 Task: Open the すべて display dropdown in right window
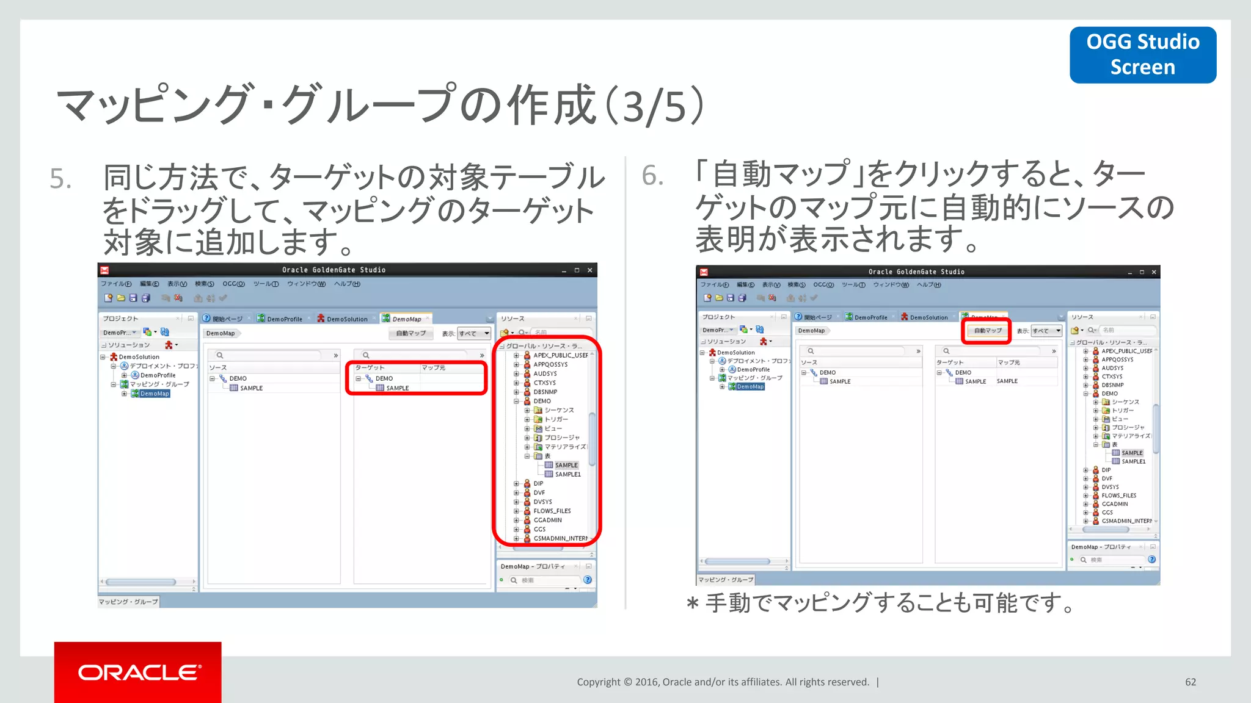pyautogui.click(x=1047, y=331)
